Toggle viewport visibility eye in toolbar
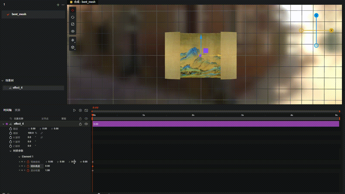This screenshot has height=194, width=345. (73, 31)
